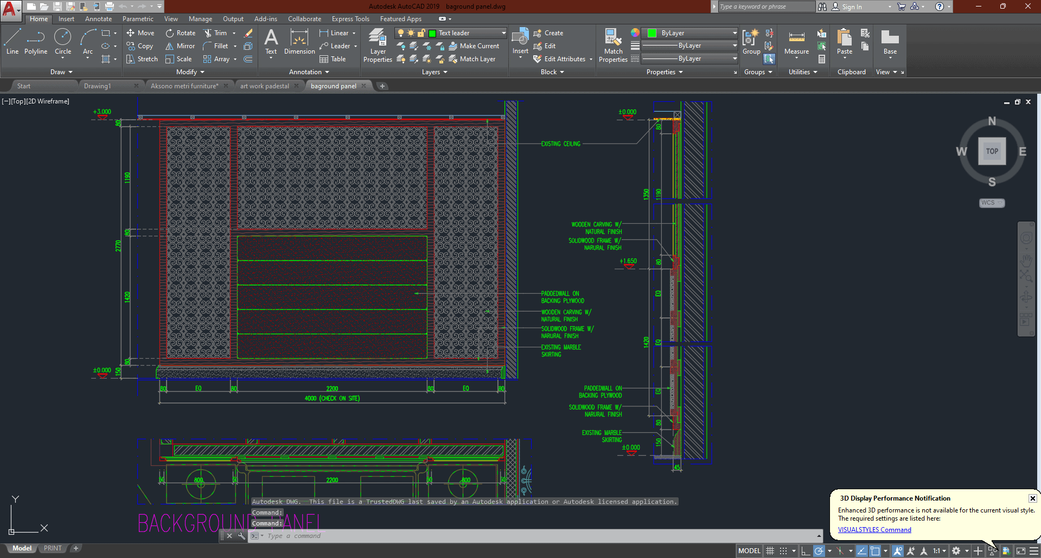
Task: Toggle grid display in status bar
Action: coord(770,551)
